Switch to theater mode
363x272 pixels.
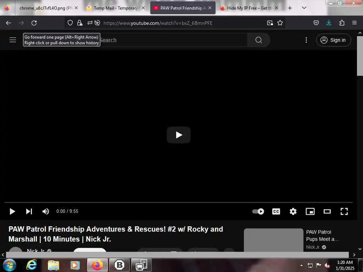click(x=327, y=211)
